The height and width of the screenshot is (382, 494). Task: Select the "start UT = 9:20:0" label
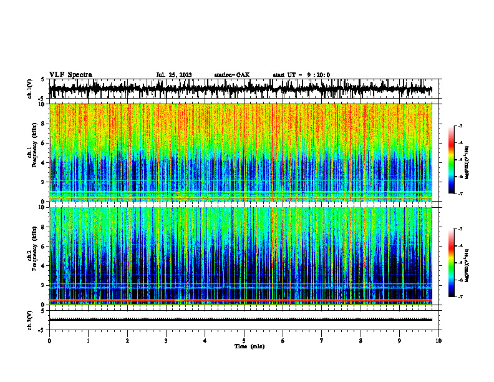pos(301,75)
